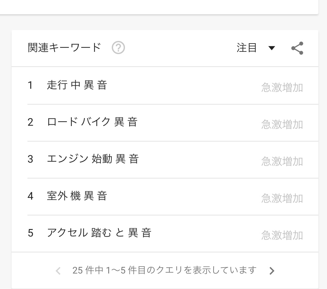Select query 室外 機 異 音
This screenshot has width=327, height=289.
point(77,196)
